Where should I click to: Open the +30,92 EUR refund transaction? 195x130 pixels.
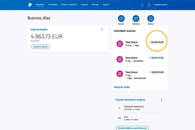[x=140, y=59]
